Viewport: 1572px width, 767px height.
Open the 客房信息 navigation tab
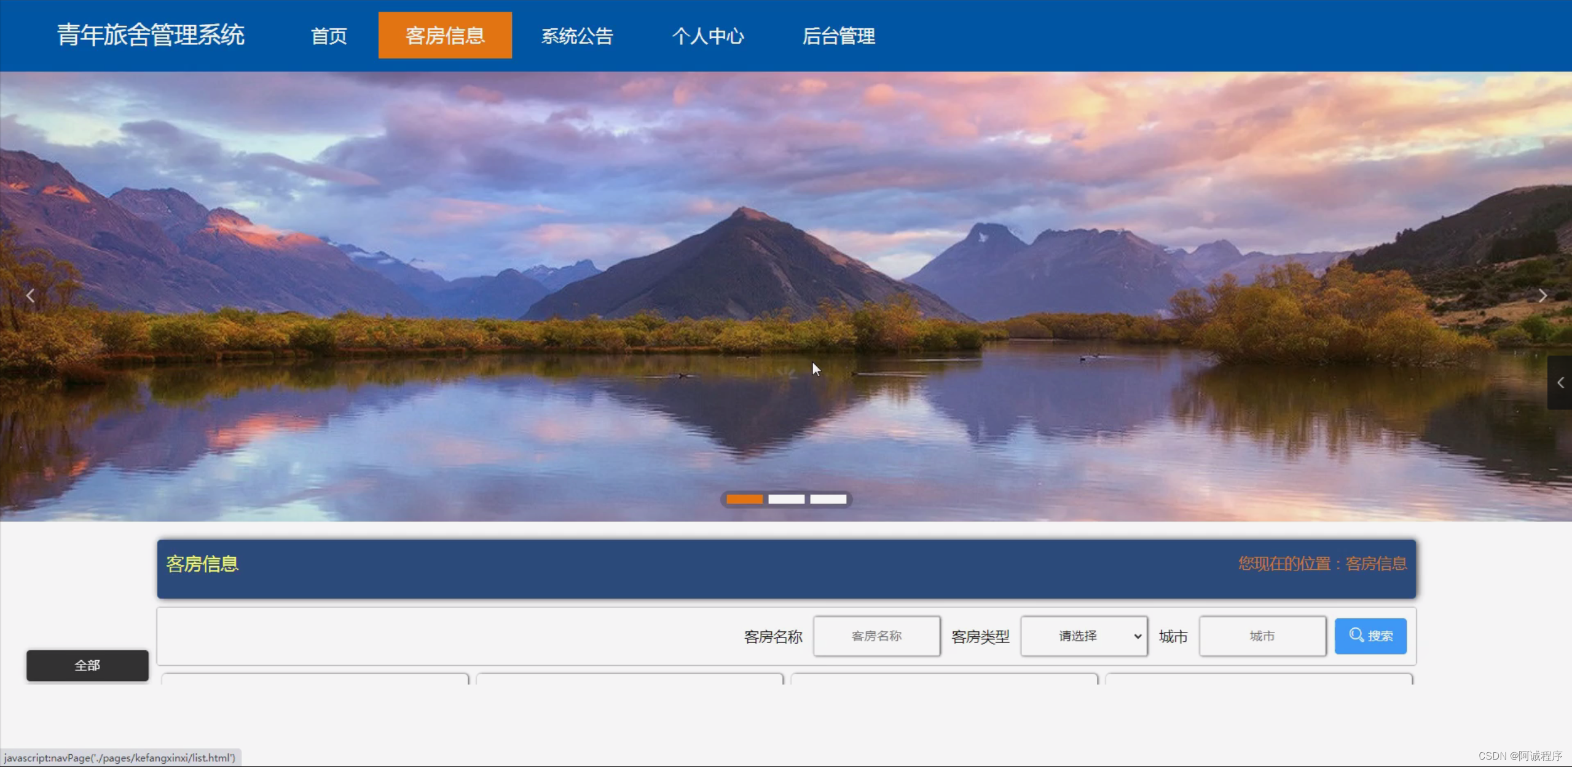point(445,36)
